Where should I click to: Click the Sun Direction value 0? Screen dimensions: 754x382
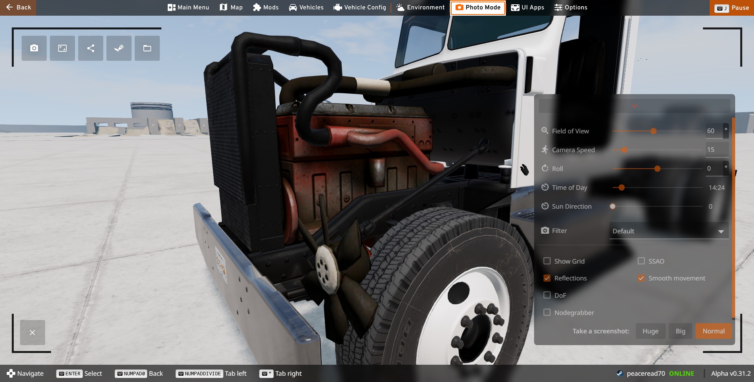tap(710, 206)
